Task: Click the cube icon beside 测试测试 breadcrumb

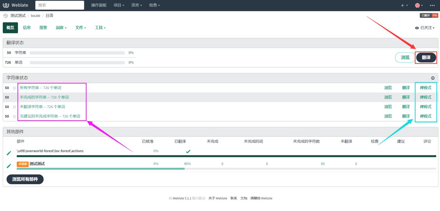Action: [x=6, y=16]
